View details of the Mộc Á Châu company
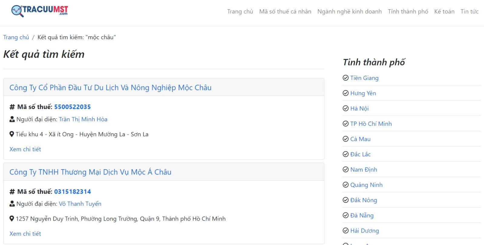This screenshot has width=484, height=245. 25,234
